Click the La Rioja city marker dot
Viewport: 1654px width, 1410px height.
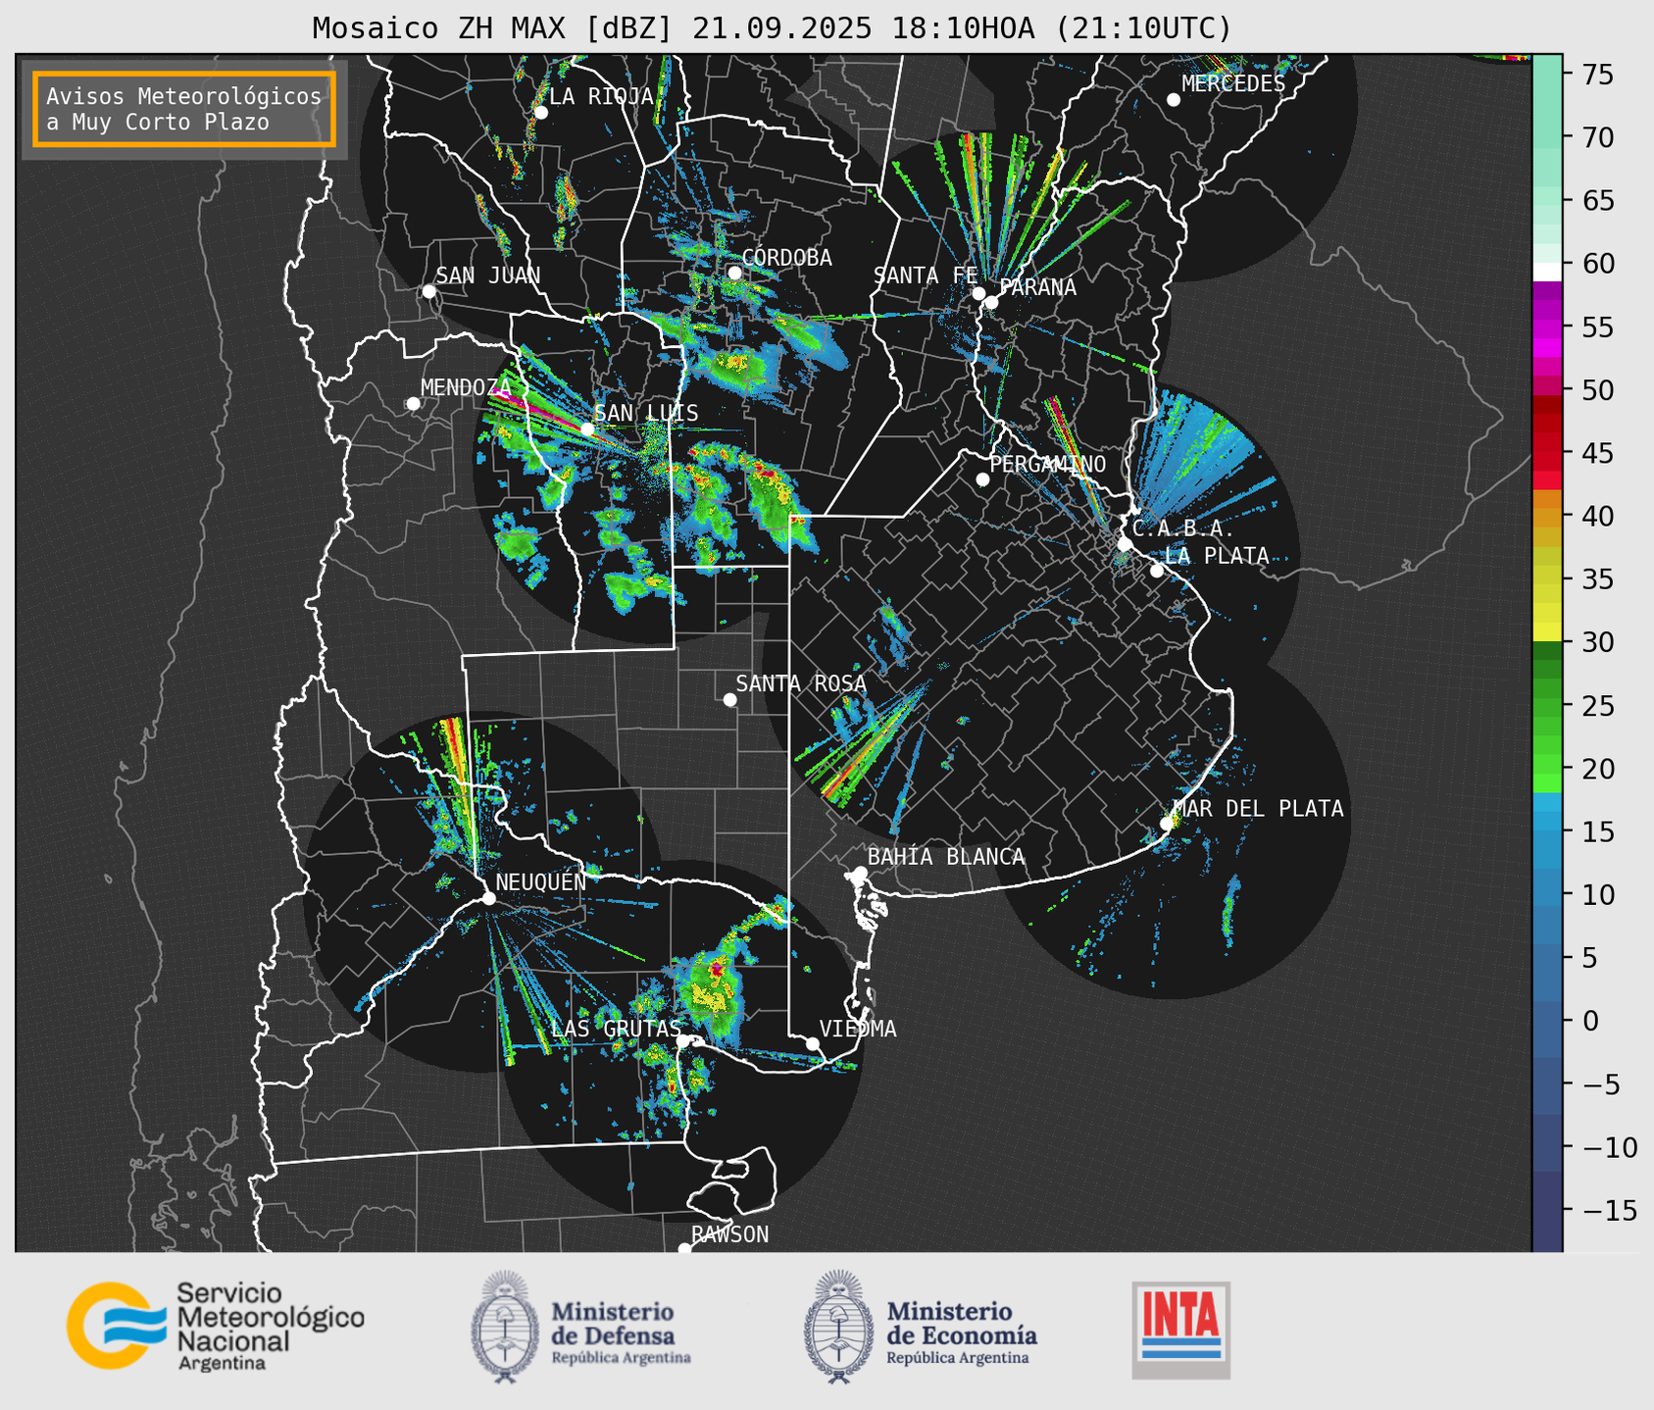(x=540, y=113)
